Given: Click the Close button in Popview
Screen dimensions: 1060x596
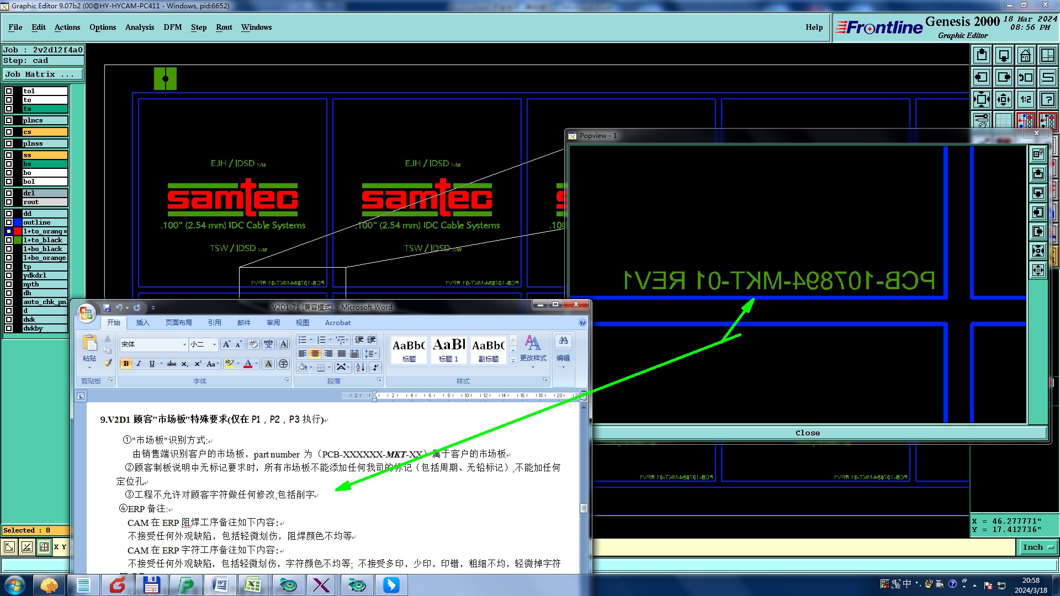Looking at the screenshot, I should point(808,433).
